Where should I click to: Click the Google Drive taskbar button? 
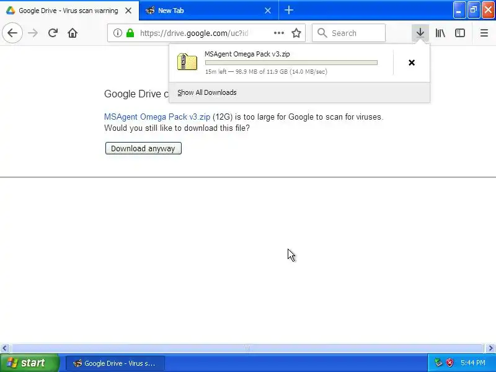click(x=115, y=363)
